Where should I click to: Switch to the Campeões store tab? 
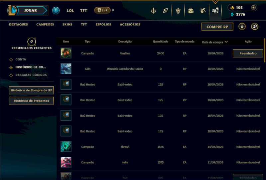(x=45, y=24)
